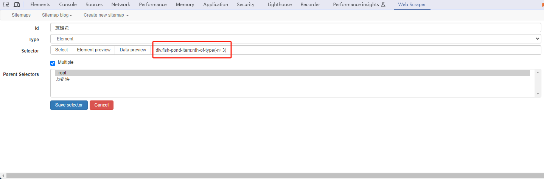Uncheck the Multiple checkbox
The width and height of the screenshot is (544, 179).
pos(53,63)
